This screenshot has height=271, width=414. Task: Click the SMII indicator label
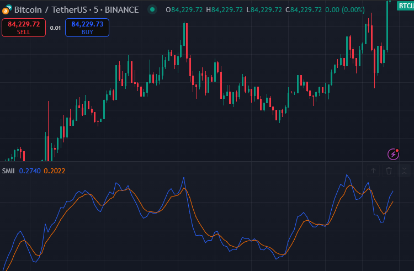click(x=8, y=171)
